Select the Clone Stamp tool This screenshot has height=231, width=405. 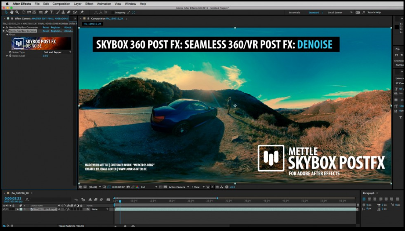[x=63, y=13]
